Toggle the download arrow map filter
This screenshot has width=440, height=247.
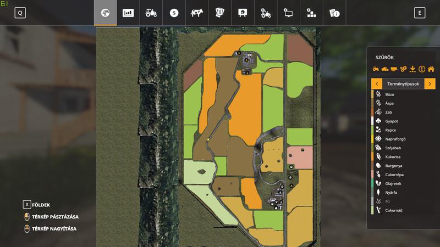coord(413,69)
